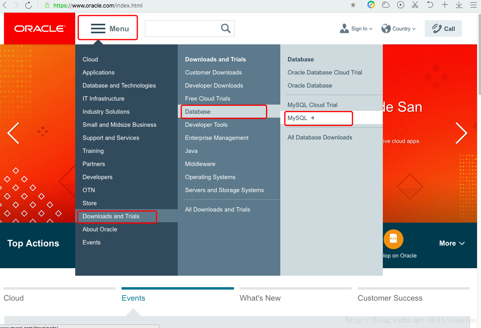Select Database and Technologies menu item
The width and height of the screenshot is (481, 328).
coord(119,86)
